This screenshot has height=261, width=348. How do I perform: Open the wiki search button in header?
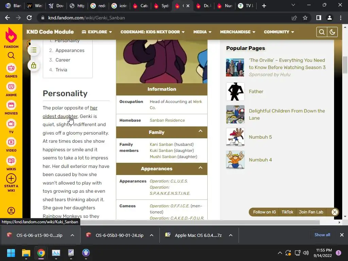coord(321,32)
